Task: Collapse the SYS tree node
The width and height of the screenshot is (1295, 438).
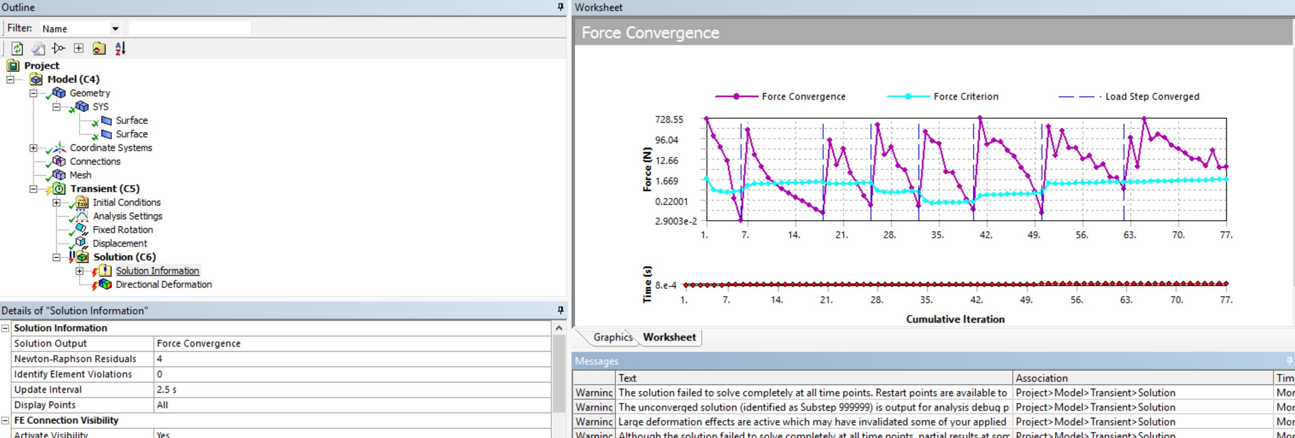Action: (x=56, y=107)
